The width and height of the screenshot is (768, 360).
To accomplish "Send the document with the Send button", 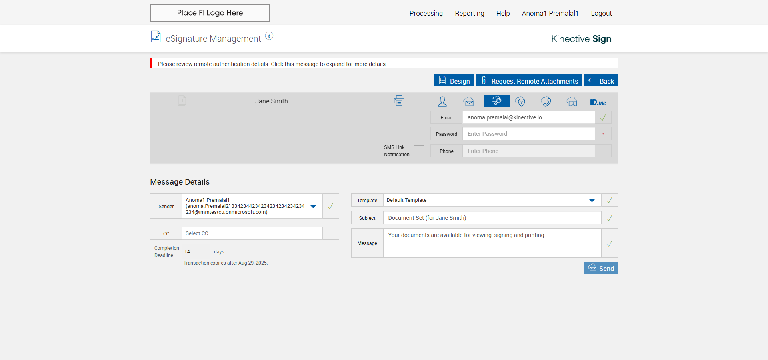I will (x=601, y=268).
